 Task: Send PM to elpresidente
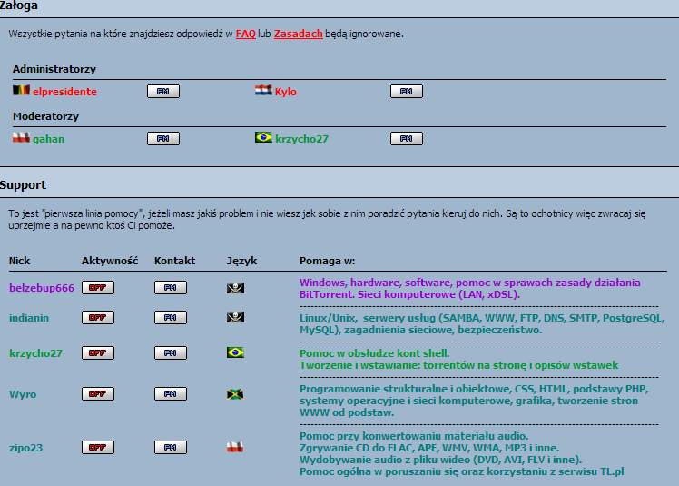pyautogui.click(x=163, y=91)
